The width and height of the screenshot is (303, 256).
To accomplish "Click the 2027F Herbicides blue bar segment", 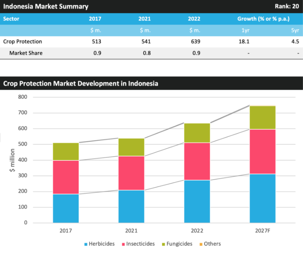I will (262, 198).
